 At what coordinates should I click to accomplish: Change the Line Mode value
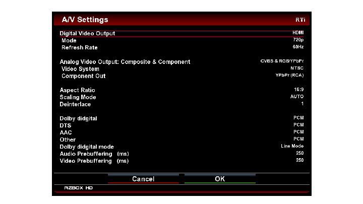292,146
